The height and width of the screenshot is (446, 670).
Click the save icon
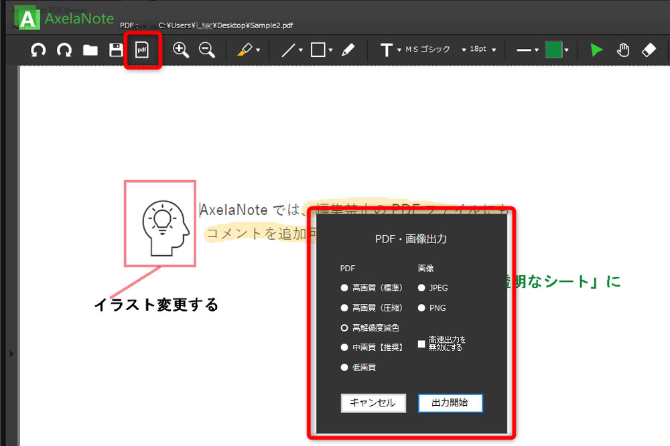tap(116, 49)
